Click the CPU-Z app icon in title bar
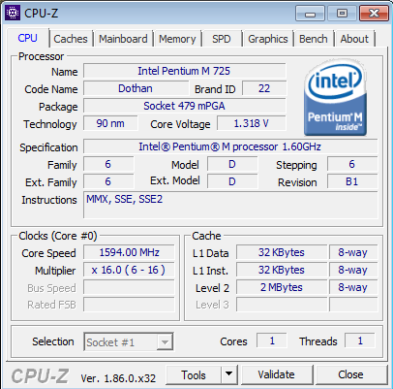The image size is (393, 389). pos(13,13)
